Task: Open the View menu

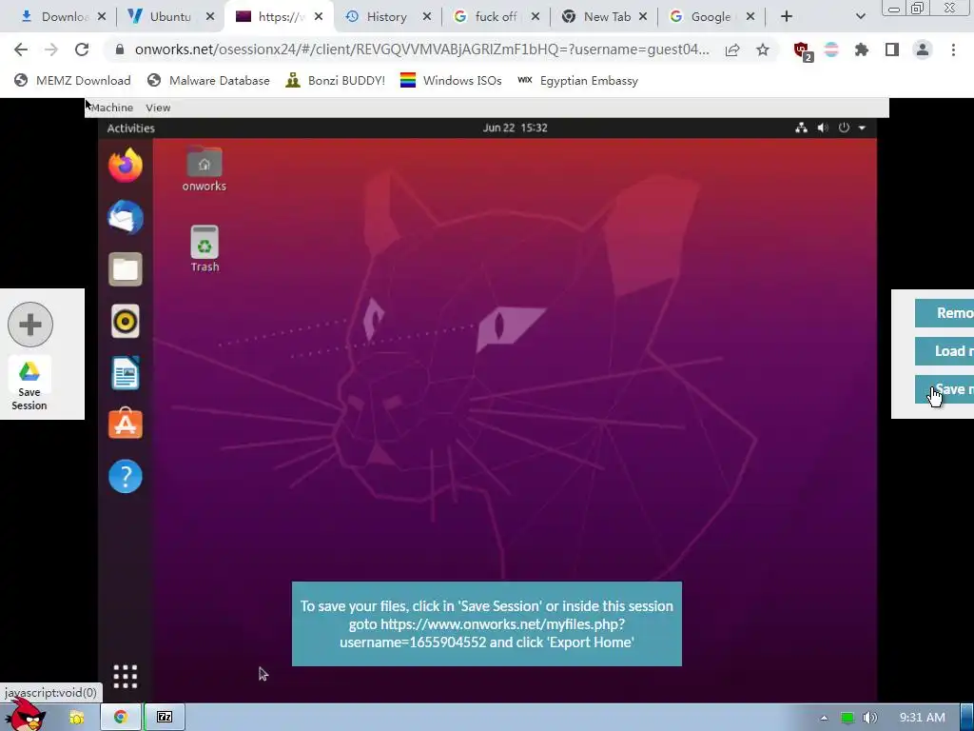Action: tap(158, 108)
